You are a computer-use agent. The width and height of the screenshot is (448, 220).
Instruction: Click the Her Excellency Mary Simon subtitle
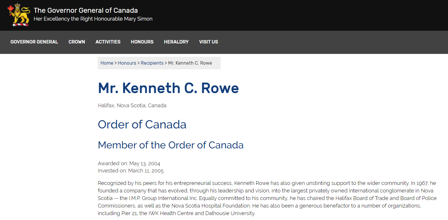pos(93,19)
